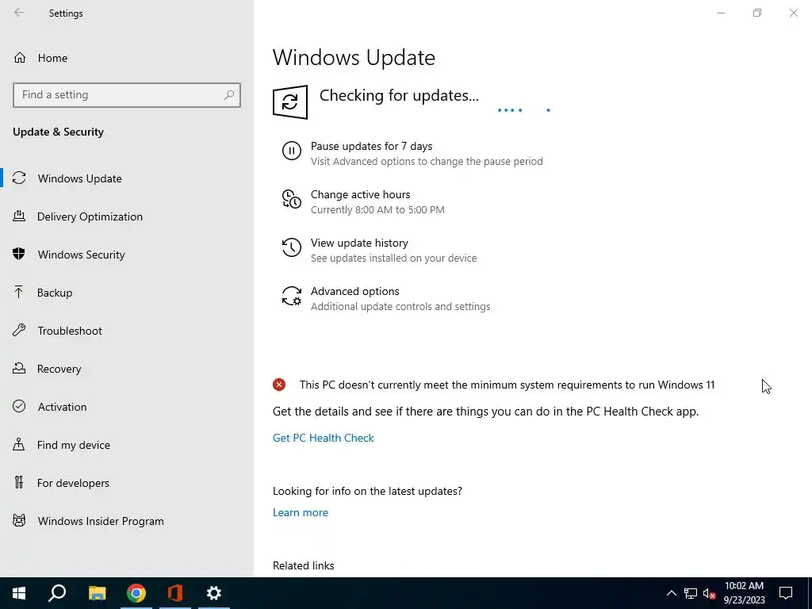Open File Explorer from taskbar
Image resolution: width=812 pixels, height=609 pixels.
[97, 593]
